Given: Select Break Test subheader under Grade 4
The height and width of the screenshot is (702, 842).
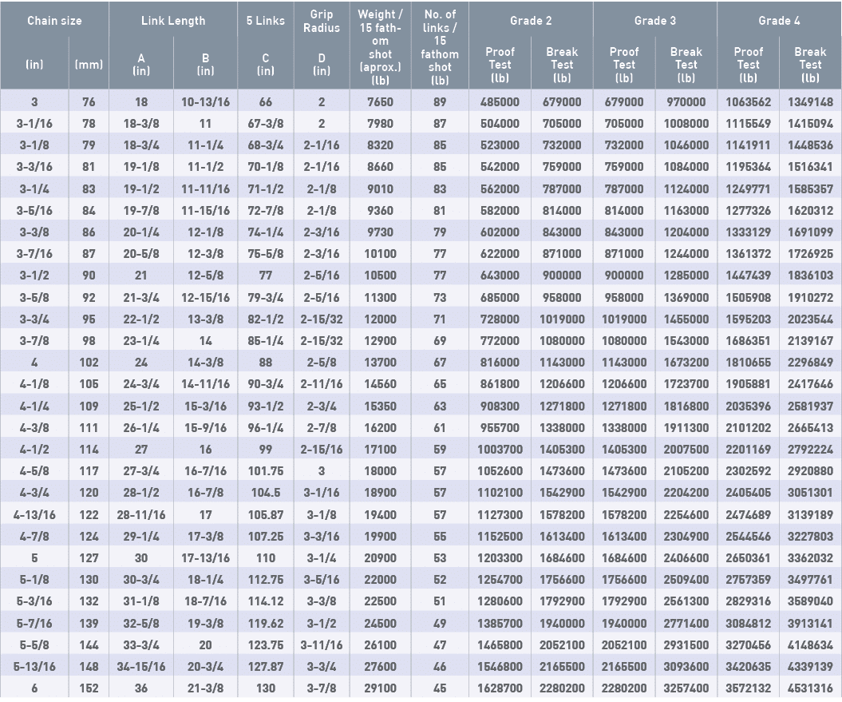Looking at the screenshot, I should [x=810, y=65].
